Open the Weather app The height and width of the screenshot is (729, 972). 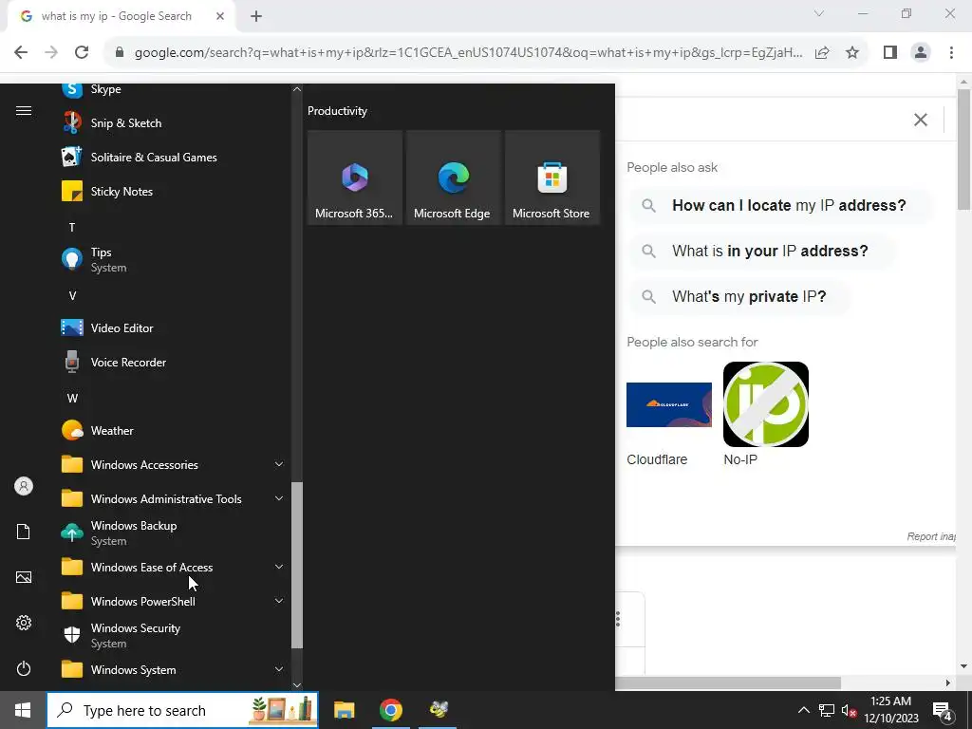172,430
